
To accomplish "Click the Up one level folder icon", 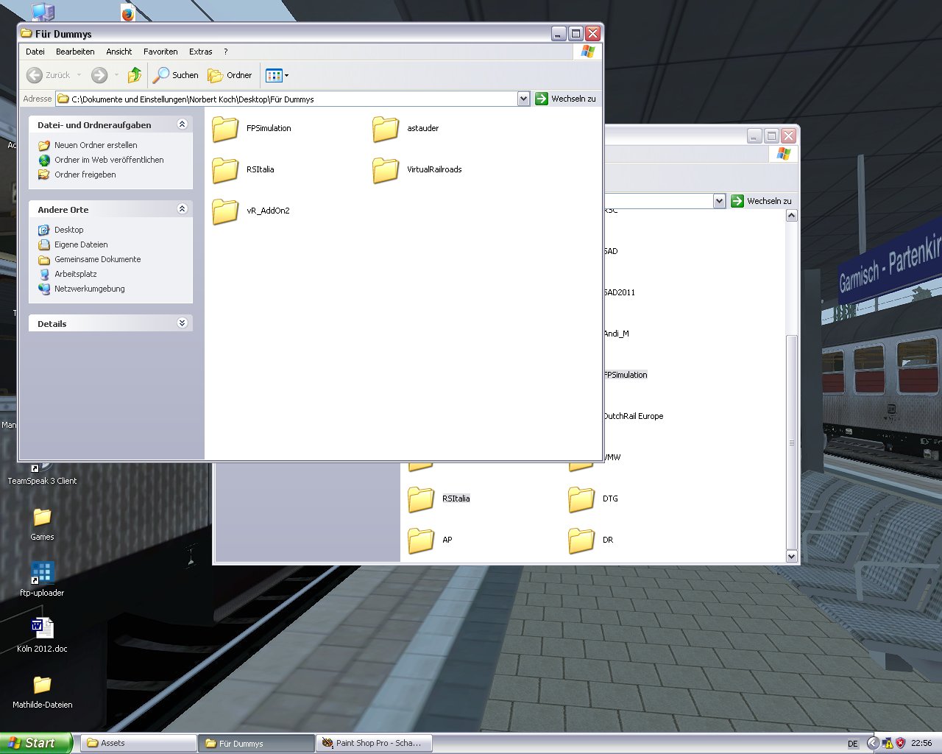I will (134, 75).
